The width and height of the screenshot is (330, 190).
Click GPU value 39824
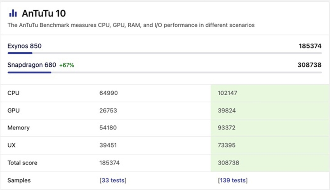(x=226, y=110)
